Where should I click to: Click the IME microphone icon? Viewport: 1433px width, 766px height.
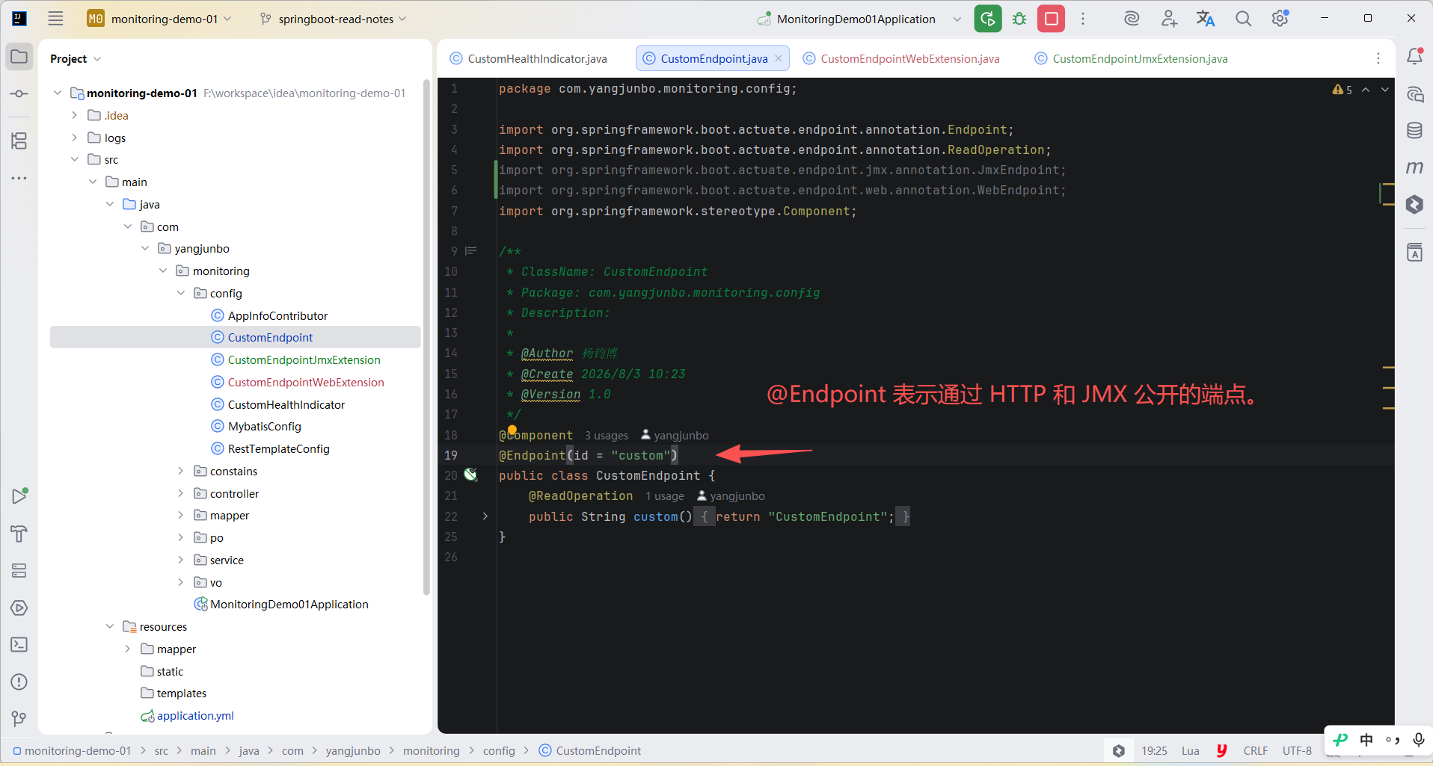(x=1419, y=740)
